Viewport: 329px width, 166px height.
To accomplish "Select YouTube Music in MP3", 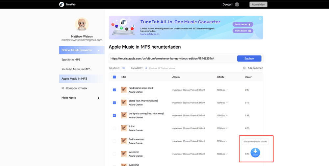I will coord(76,69).
